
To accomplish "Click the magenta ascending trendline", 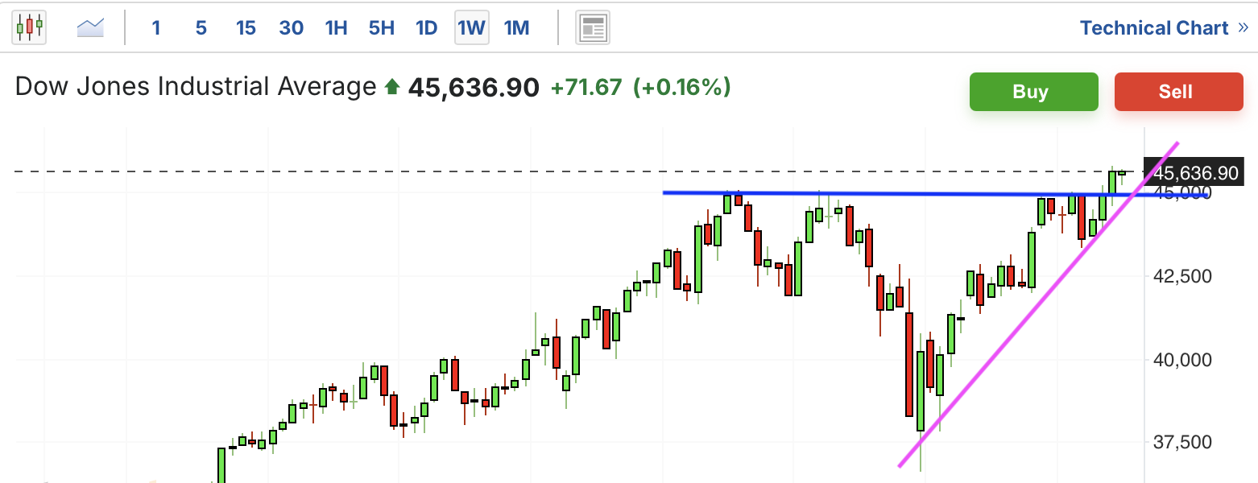I will [x=1039, y=305].
